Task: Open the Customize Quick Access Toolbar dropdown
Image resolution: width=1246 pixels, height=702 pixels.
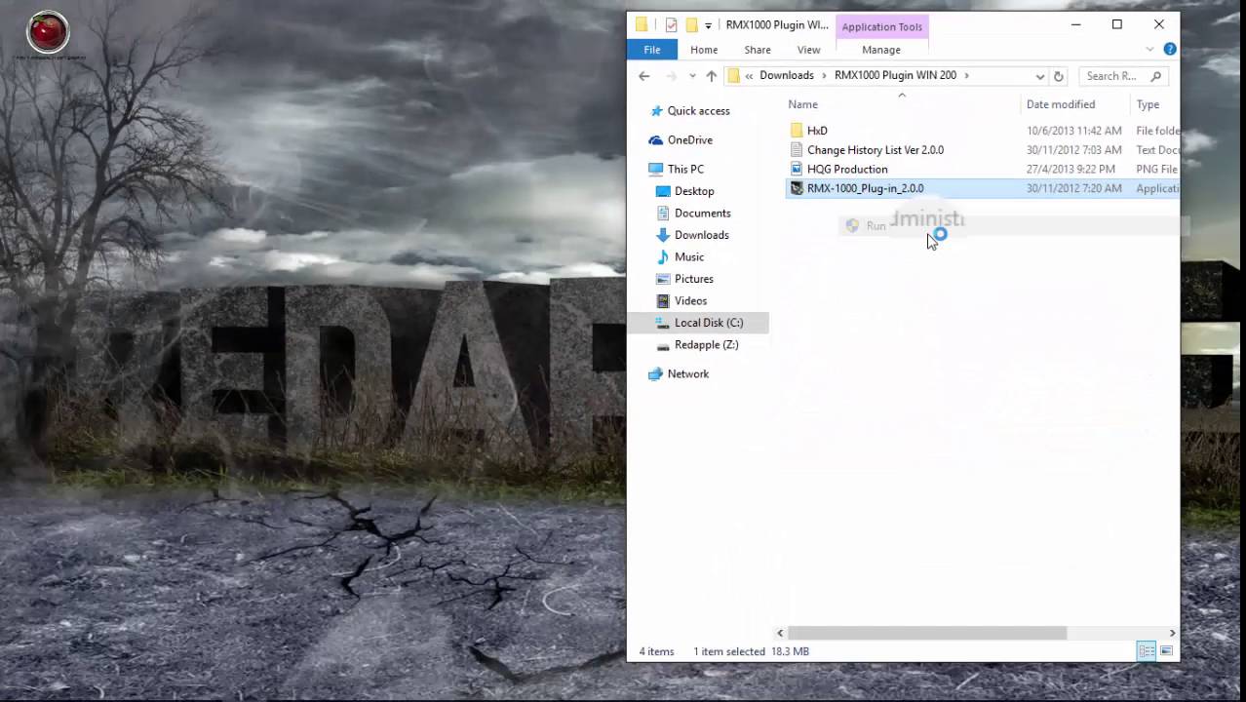Action: click(x=708, y=26)
